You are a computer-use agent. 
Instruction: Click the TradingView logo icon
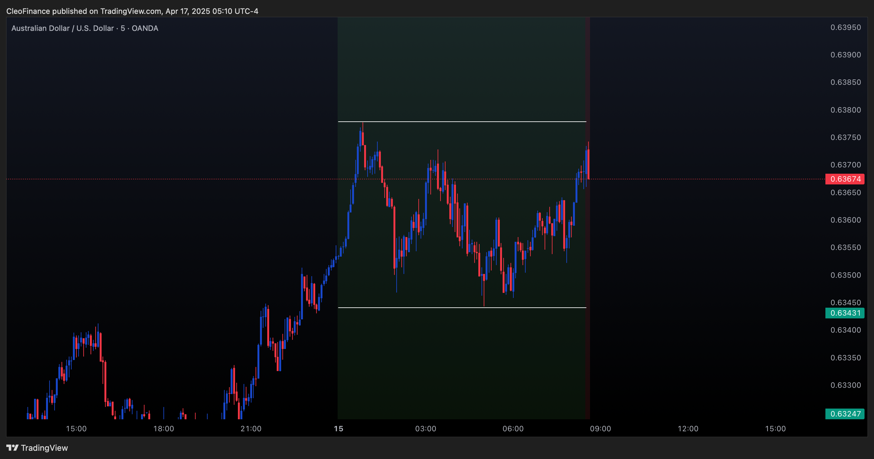(x=12, y=448)
